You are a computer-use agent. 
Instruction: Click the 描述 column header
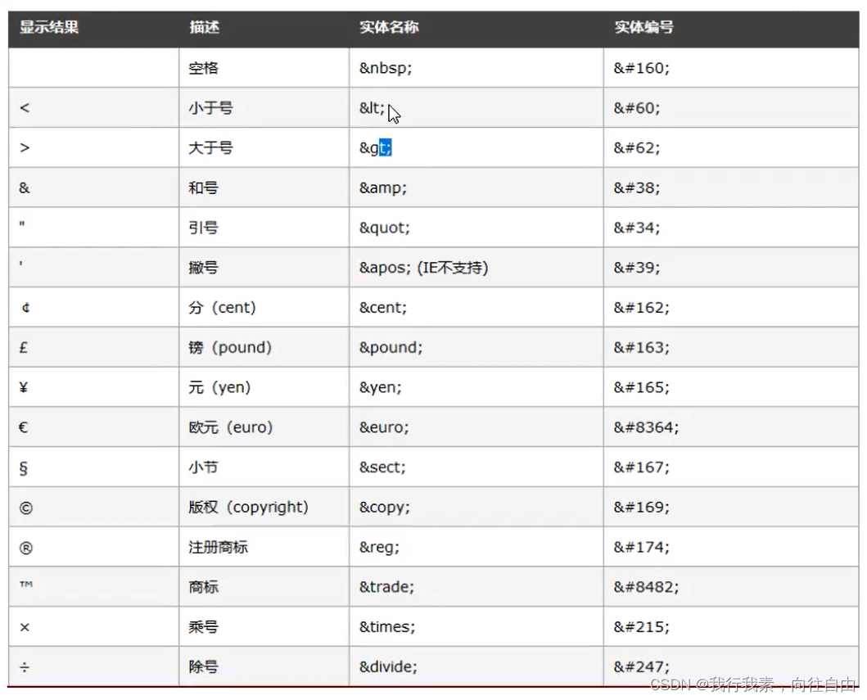click(204, 27)
